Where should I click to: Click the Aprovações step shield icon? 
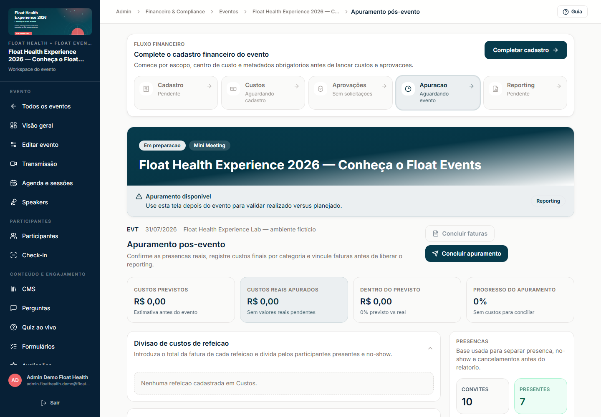pyautogui.click(x=321, y=89)
